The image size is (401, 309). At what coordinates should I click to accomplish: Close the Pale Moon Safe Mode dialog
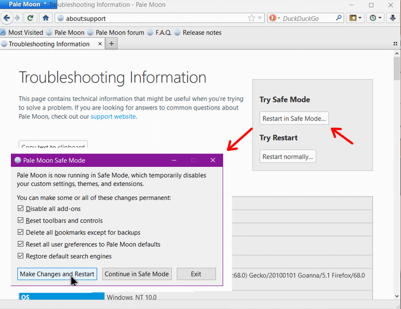(213, 161)
